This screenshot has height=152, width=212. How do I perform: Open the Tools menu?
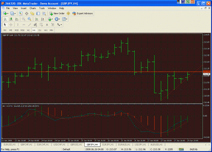pos(42,8)
